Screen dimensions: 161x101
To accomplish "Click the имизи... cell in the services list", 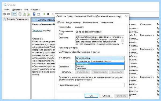I will point(133,60).
